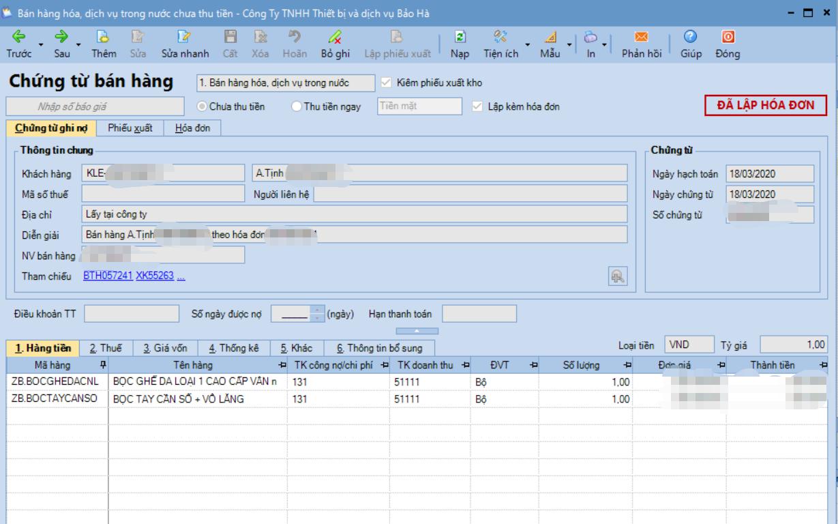Expand the Tiện ích dropdown arrow
The image size is (838, 524).
528,46
